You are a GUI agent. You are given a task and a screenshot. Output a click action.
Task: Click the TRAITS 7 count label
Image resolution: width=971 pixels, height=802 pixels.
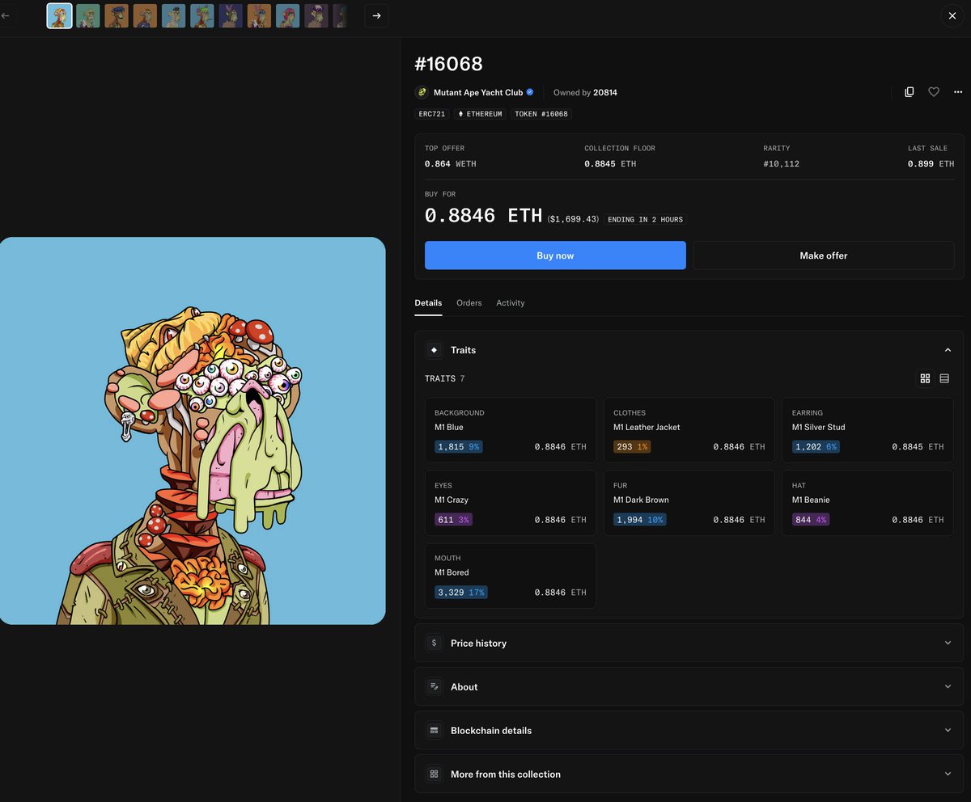pyautogui.click(x=445, y=378)
